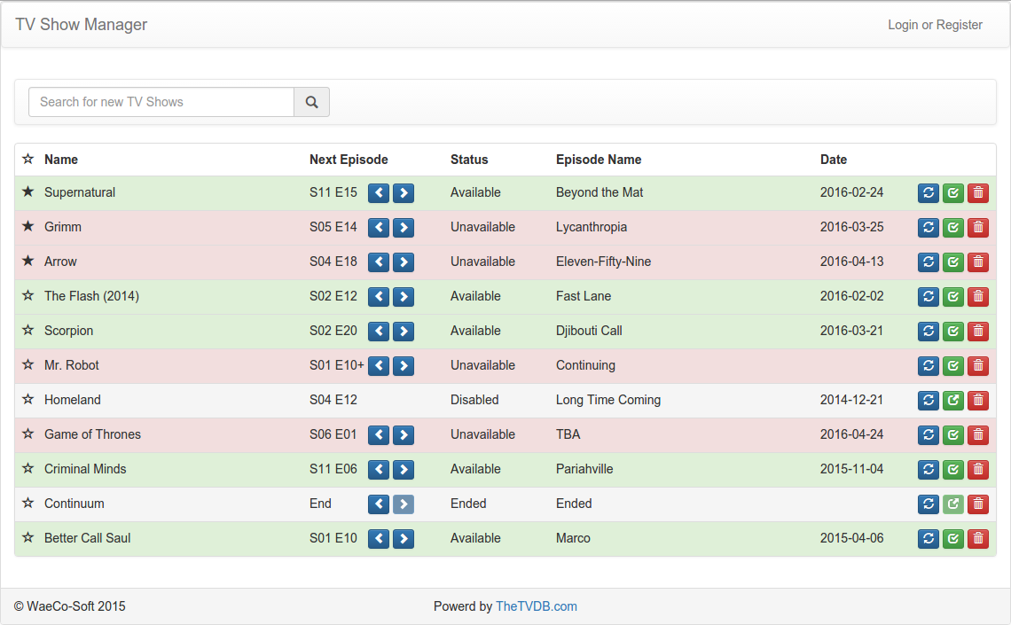Focus the Search for new TV Shows field

click(161, 102)
